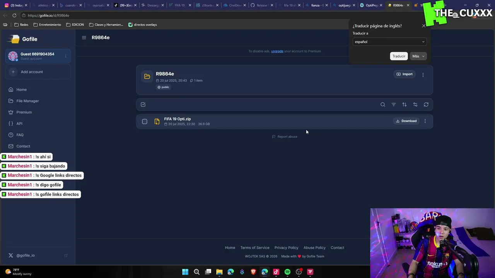Open the filter icon in file toolbar

pyautogui.click(x=394, y=104)
